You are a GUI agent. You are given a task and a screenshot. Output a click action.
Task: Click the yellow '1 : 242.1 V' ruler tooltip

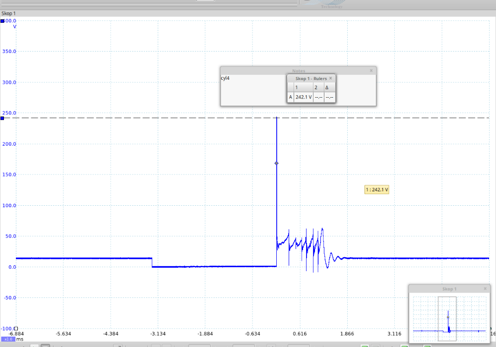(x=377, y=189)
